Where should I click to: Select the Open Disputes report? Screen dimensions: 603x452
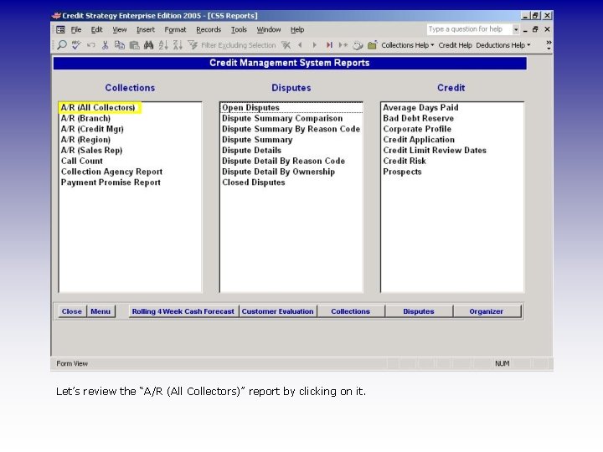pos(250,108)
